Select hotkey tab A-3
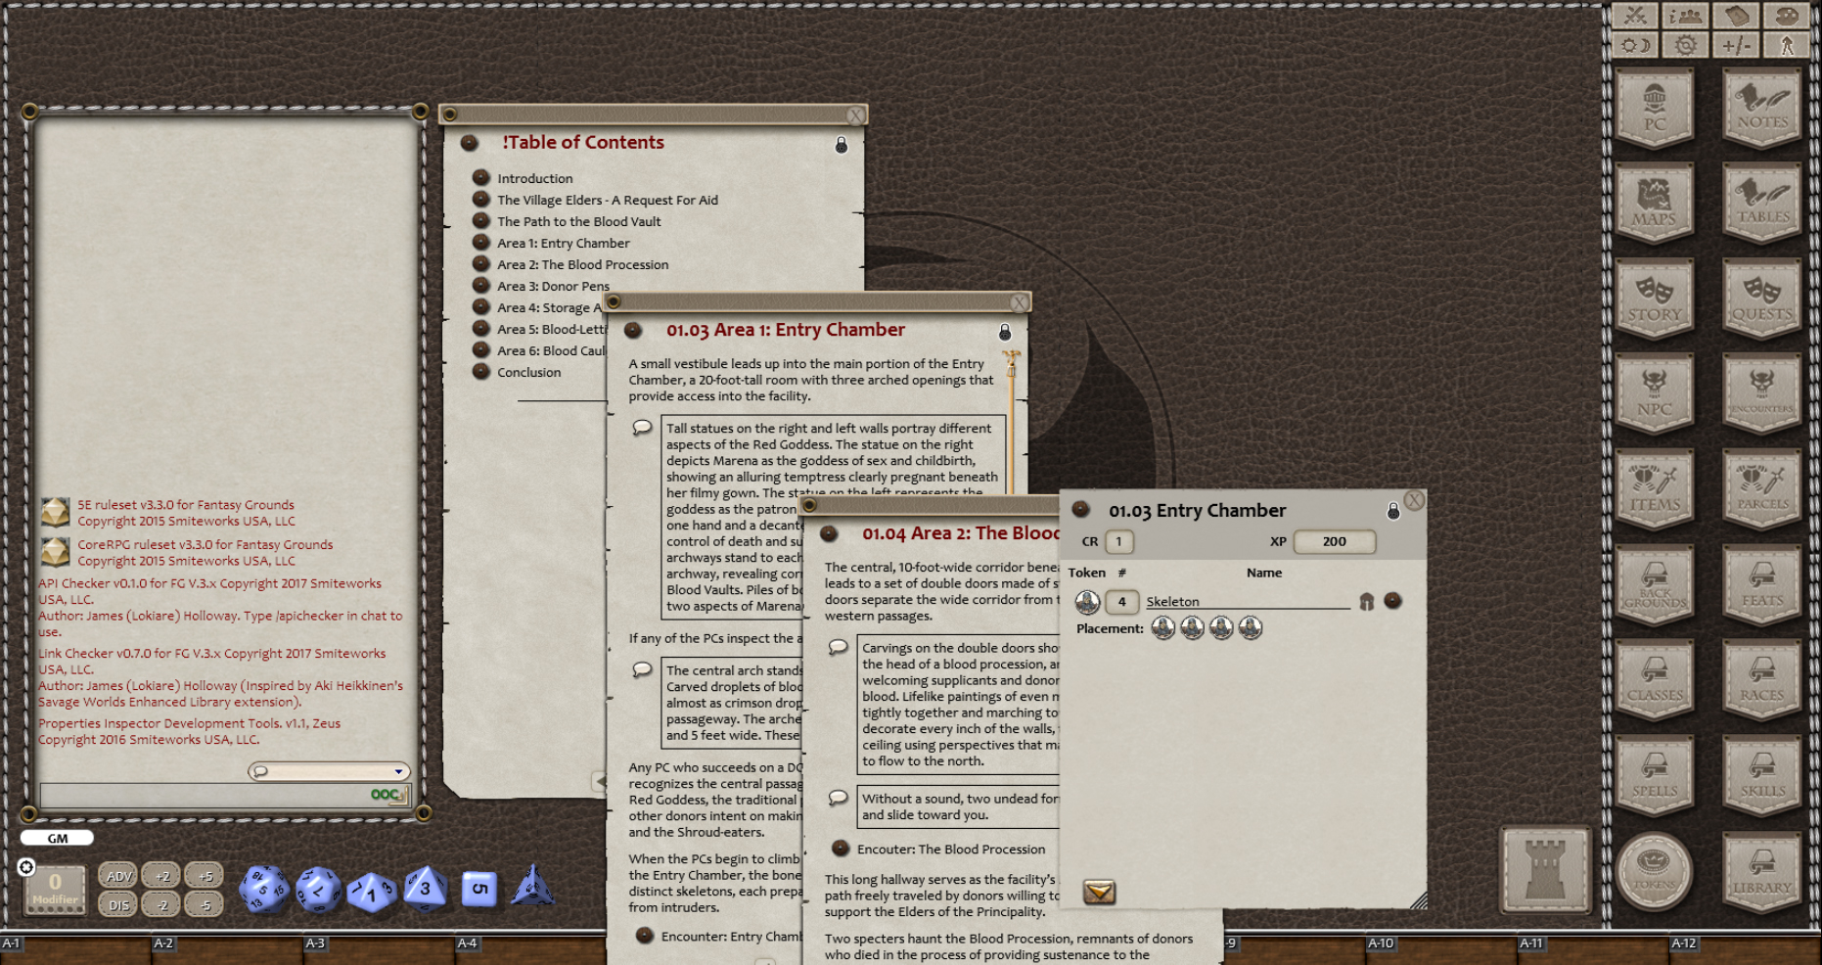1822x965 pixels. (315, 942)
